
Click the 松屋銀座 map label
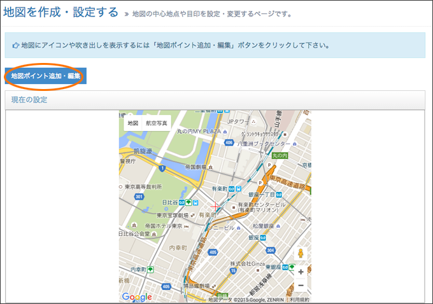[263, 226]
